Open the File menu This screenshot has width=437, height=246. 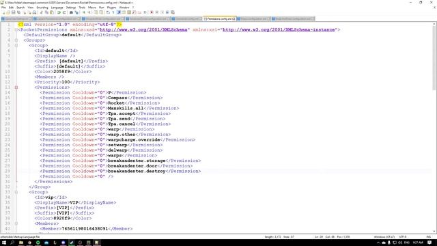coord(3,8)
